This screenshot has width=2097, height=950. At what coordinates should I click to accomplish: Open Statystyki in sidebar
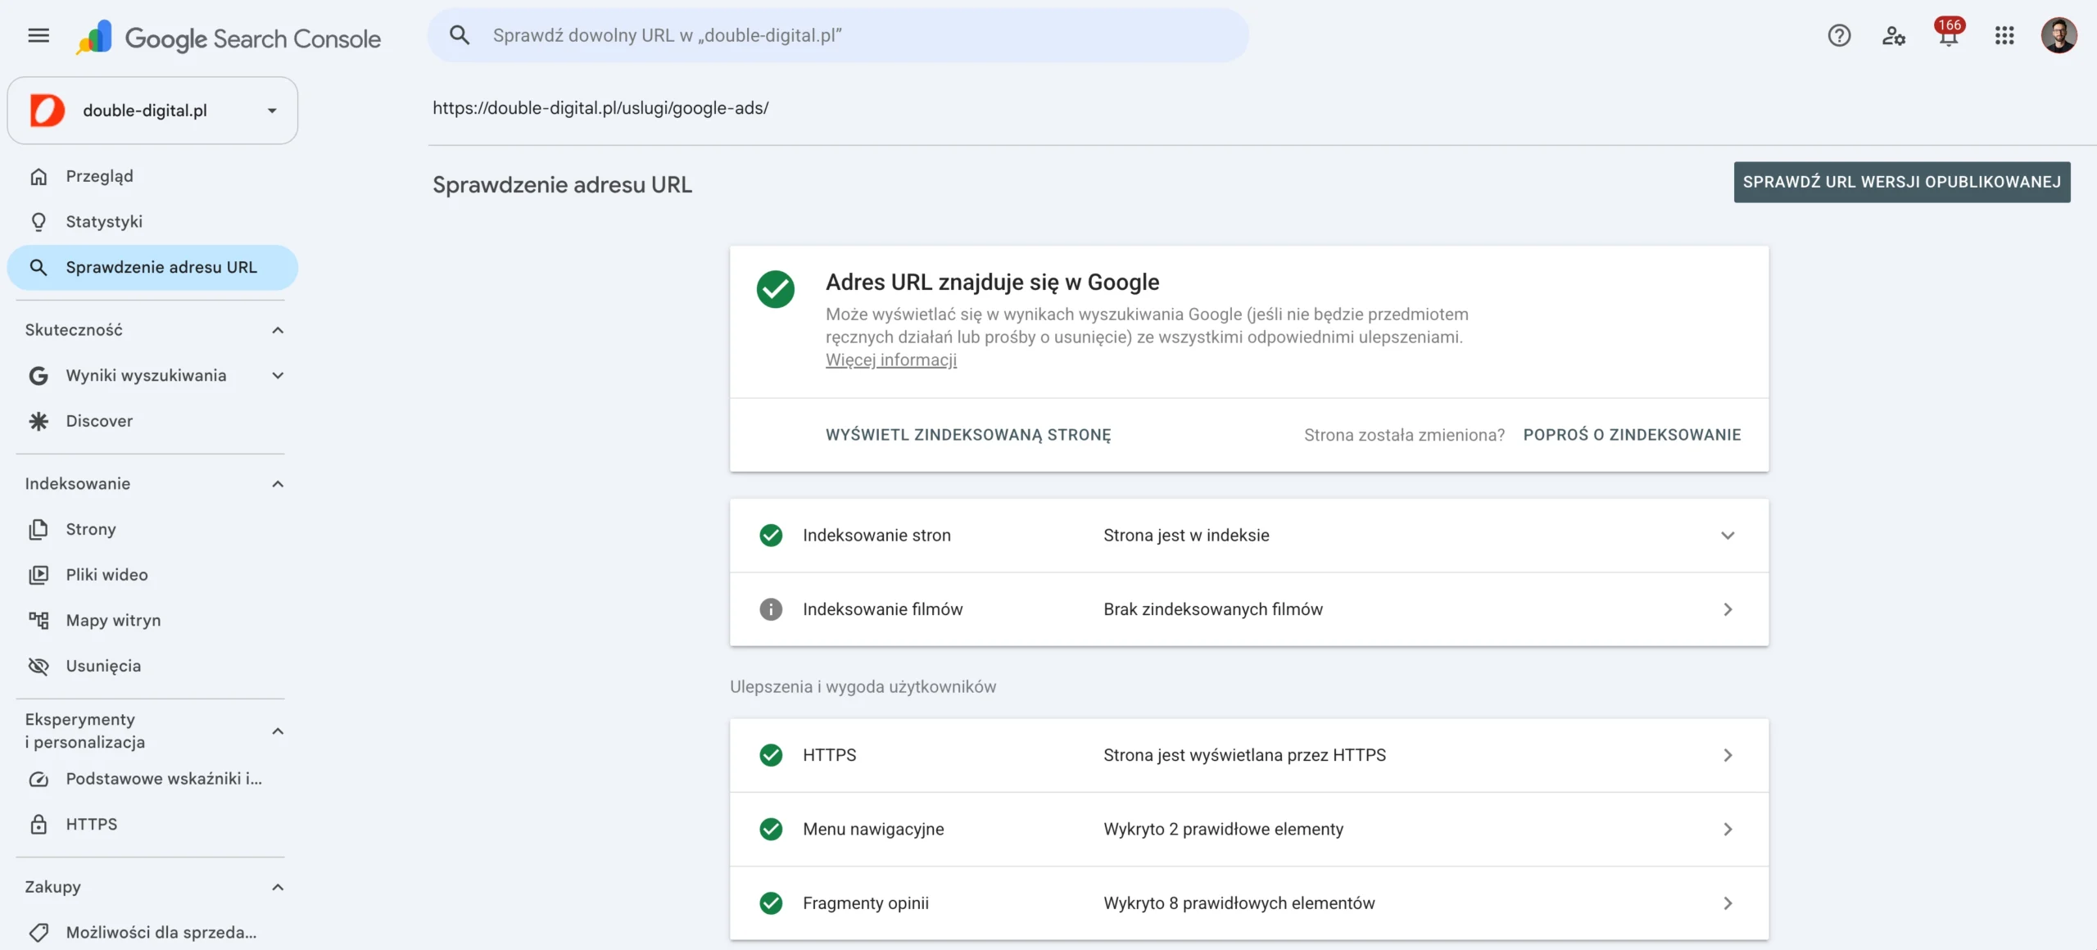pyautogui.click(x=152, y=222)
